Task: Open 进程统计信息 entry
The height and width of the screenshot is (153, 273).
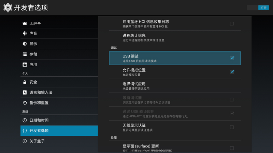Action: tap(175, 37)
